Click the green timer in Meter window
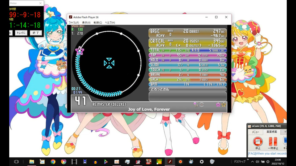The image size is (296, 166). coord(25,25)
